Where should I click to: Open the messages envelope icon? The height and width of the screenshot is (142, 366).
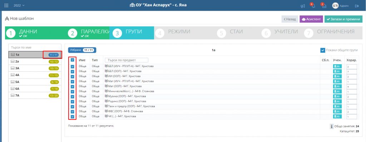[324, 6]
